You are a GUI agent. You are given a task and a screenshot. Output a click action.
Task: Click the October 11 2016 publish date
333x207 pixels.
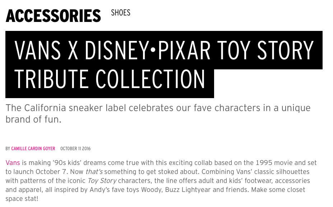pyautogui.click(x=76, y=148)
